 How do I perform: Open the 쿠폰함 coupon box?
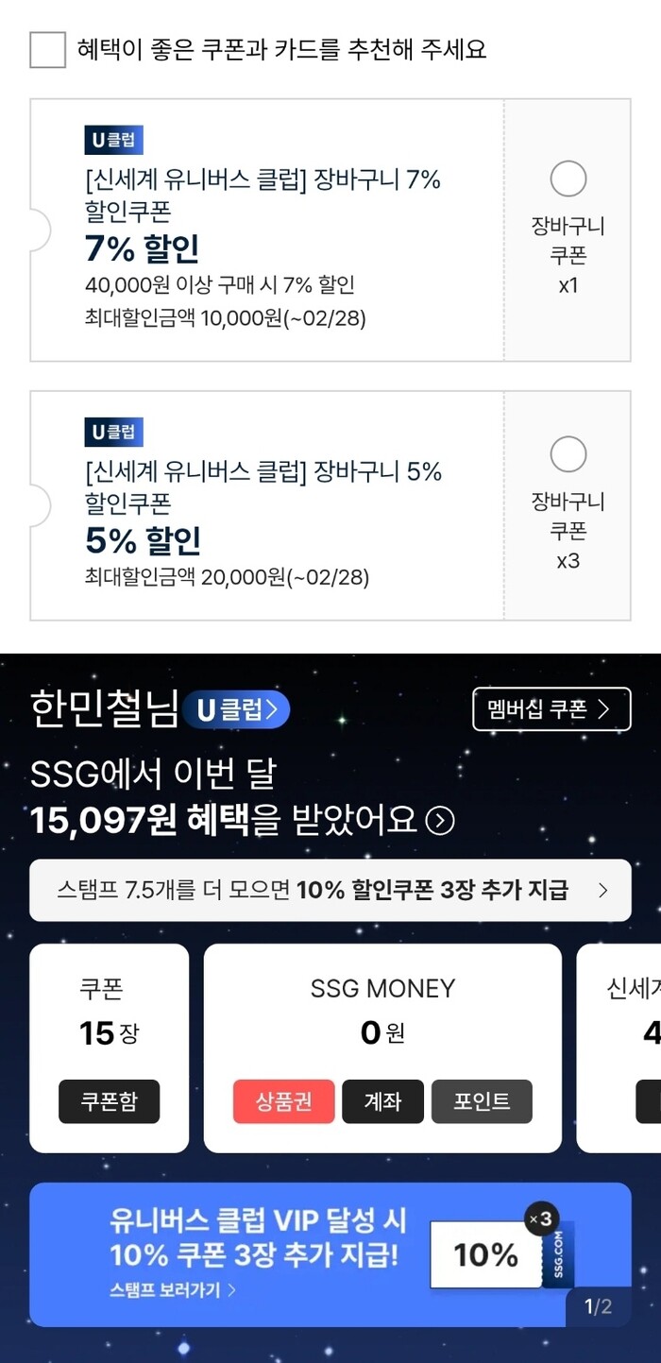pyautogui.click(x=109, y=1101)
